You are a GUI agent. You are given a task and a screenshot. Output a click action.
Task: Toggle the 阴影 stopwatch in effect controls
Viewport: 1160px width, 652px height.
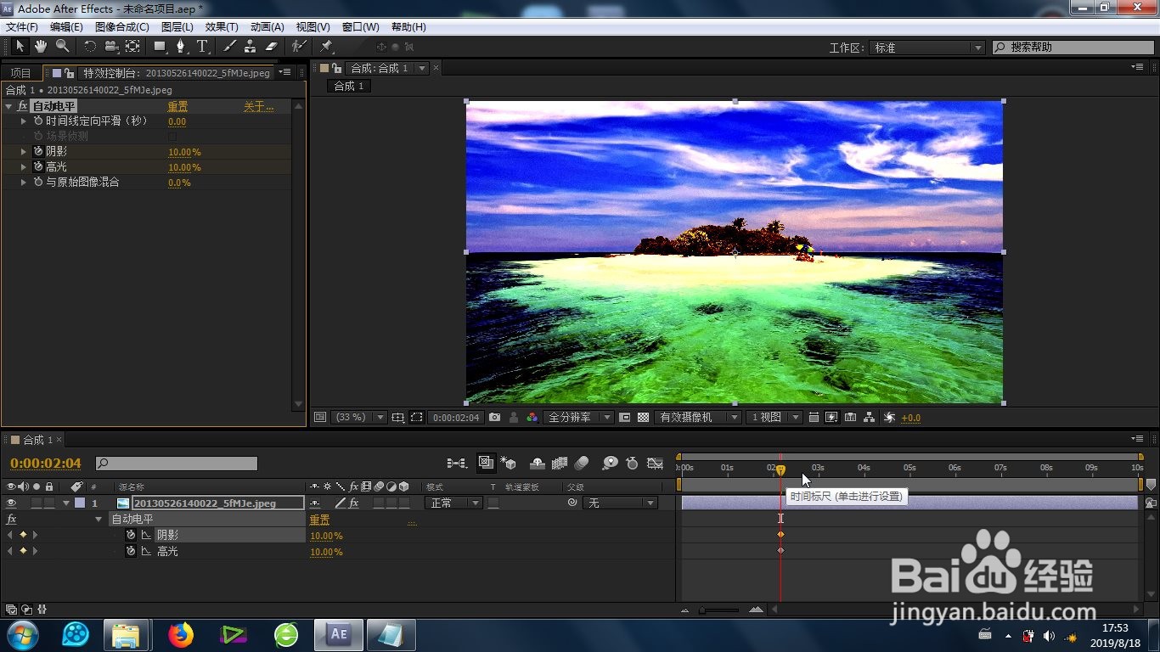point(38,152)
